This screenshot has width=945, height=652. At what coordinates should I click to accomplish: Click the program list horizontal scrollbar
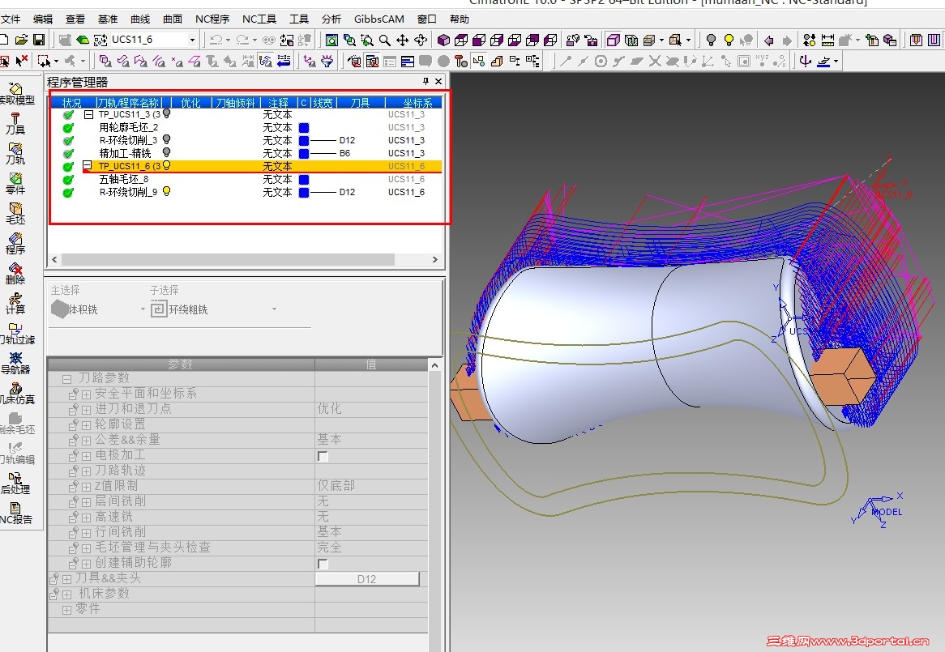(x=228, y=259)
